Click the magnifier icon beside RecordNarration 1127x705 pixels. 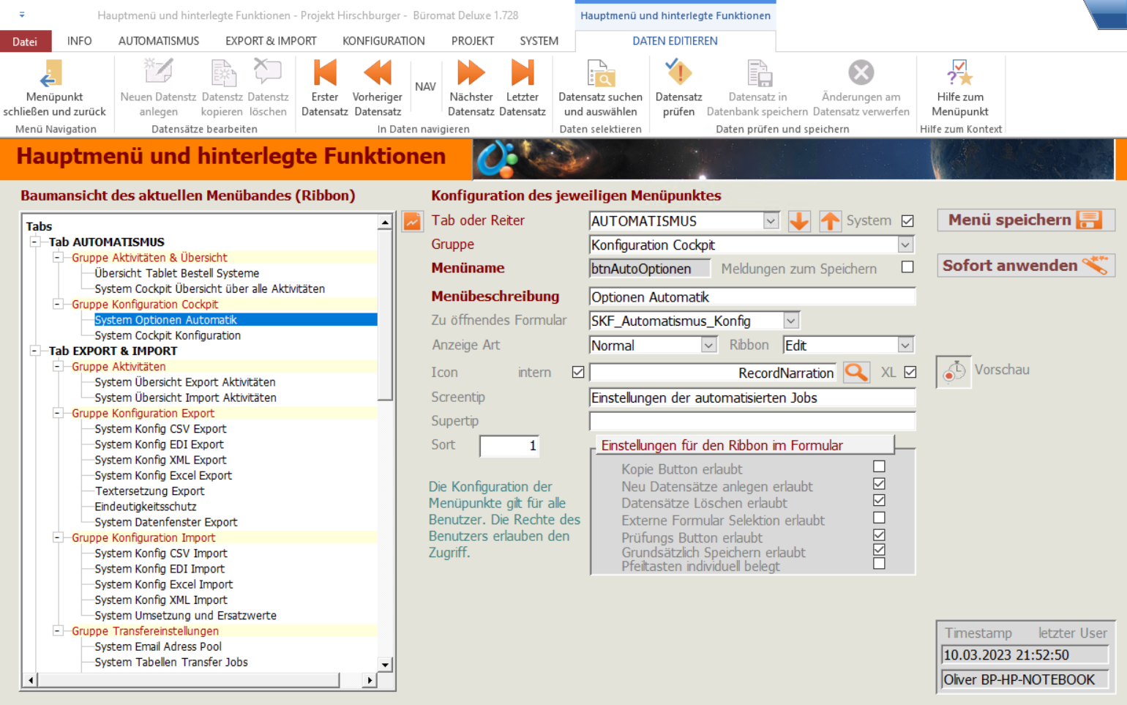coord(855,373)
